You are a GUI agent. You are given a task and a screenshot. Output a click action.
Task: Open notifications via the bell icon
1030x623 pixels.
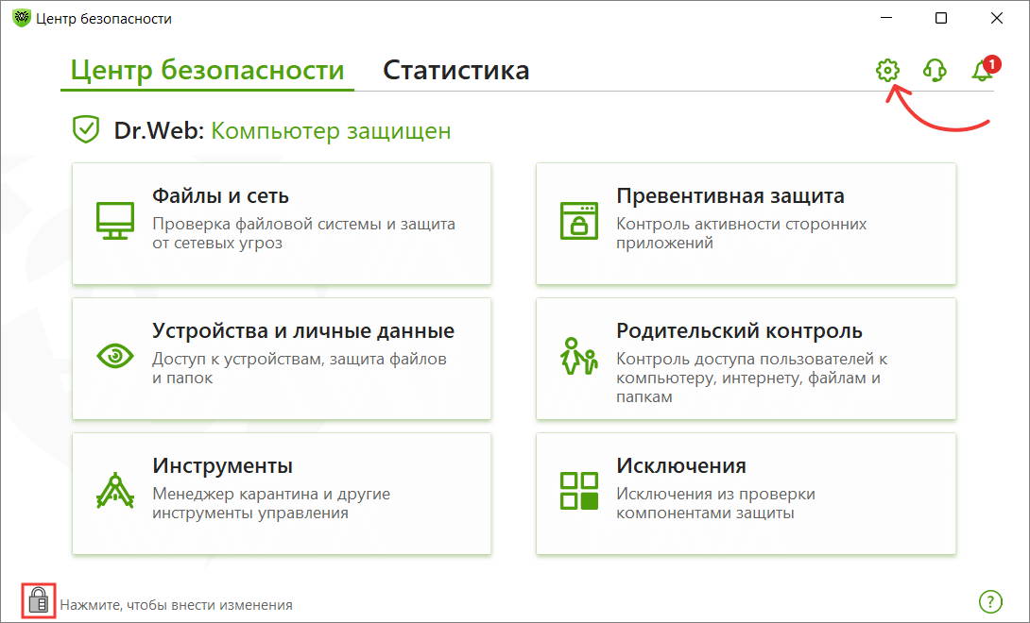[x=983, y=70]
